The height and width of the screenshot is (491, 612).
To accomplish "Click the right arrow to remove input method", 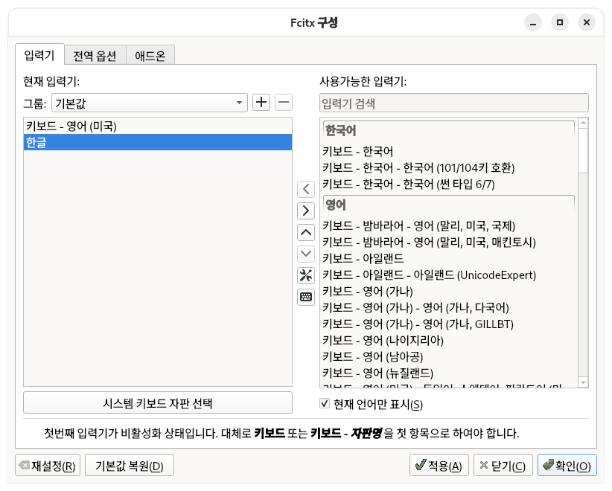I will click(306, 211).
